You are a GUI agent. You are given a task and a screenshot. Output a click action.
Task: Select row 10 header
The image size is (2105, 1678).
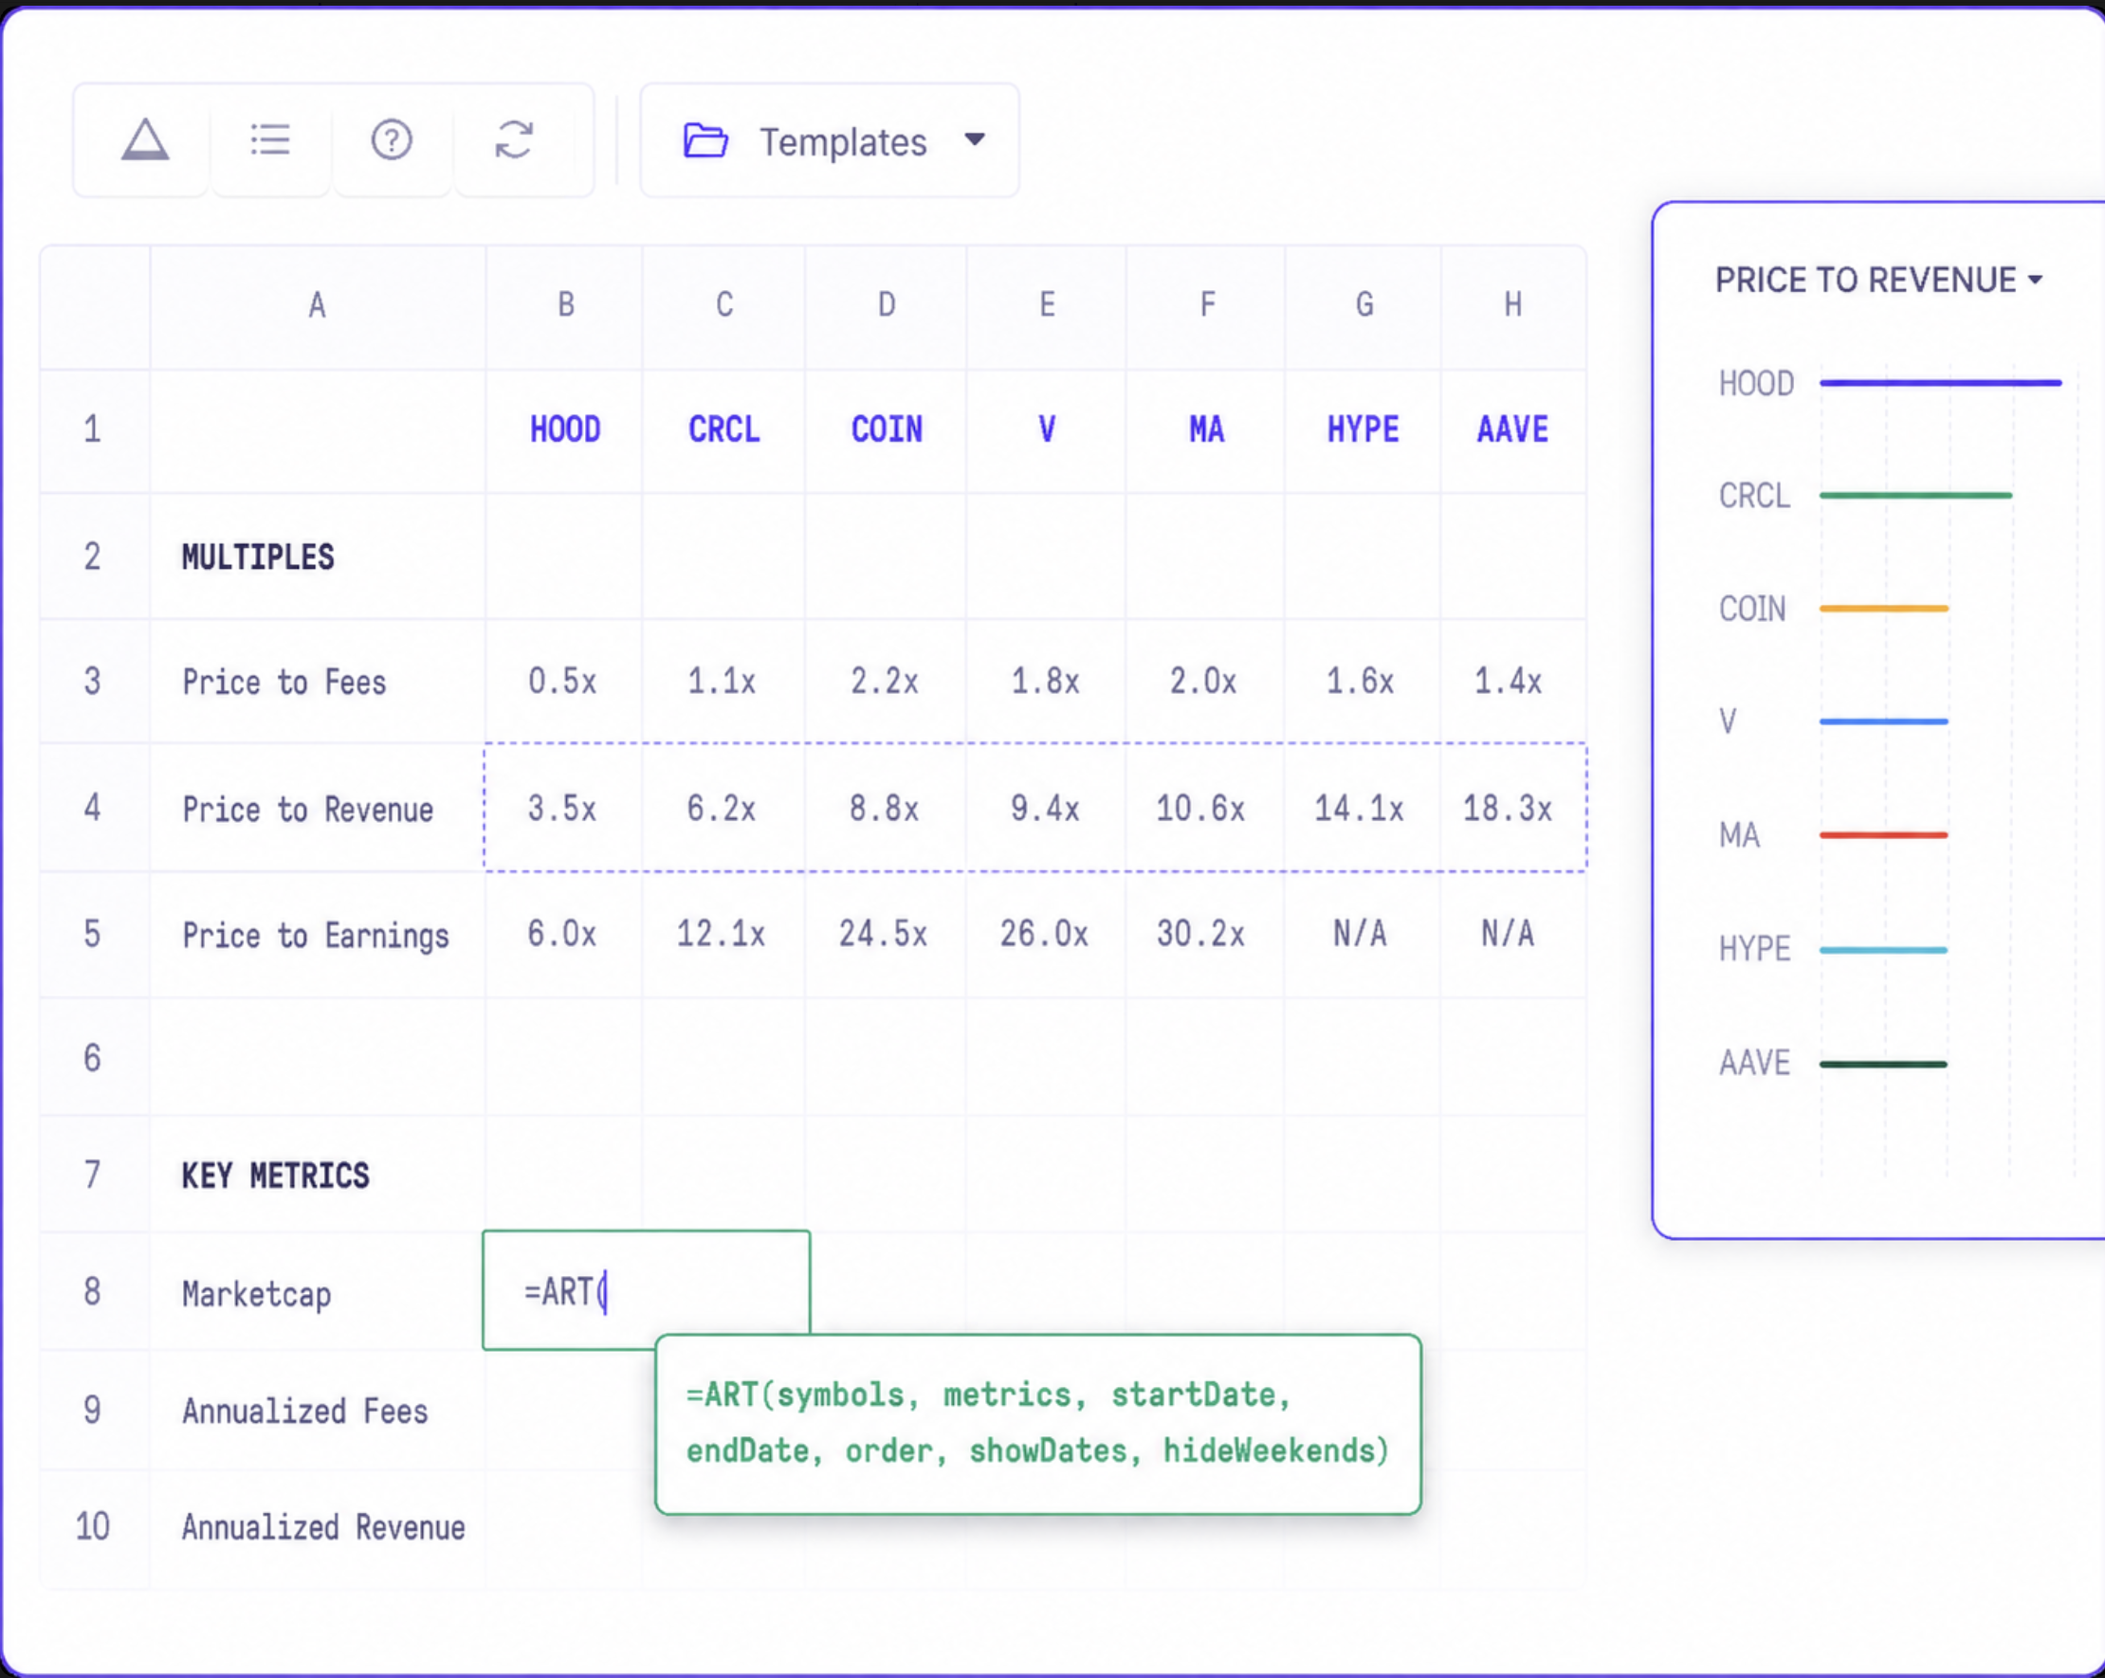click(93, 1526)
